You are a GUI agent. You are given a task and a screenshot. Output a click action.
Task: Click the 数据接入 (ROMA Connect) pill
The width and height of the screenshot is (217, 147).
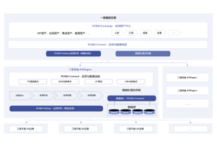[132, 98]
